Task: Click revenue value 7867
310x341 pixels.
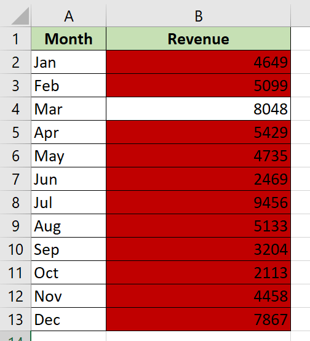Action: (198, 319)
